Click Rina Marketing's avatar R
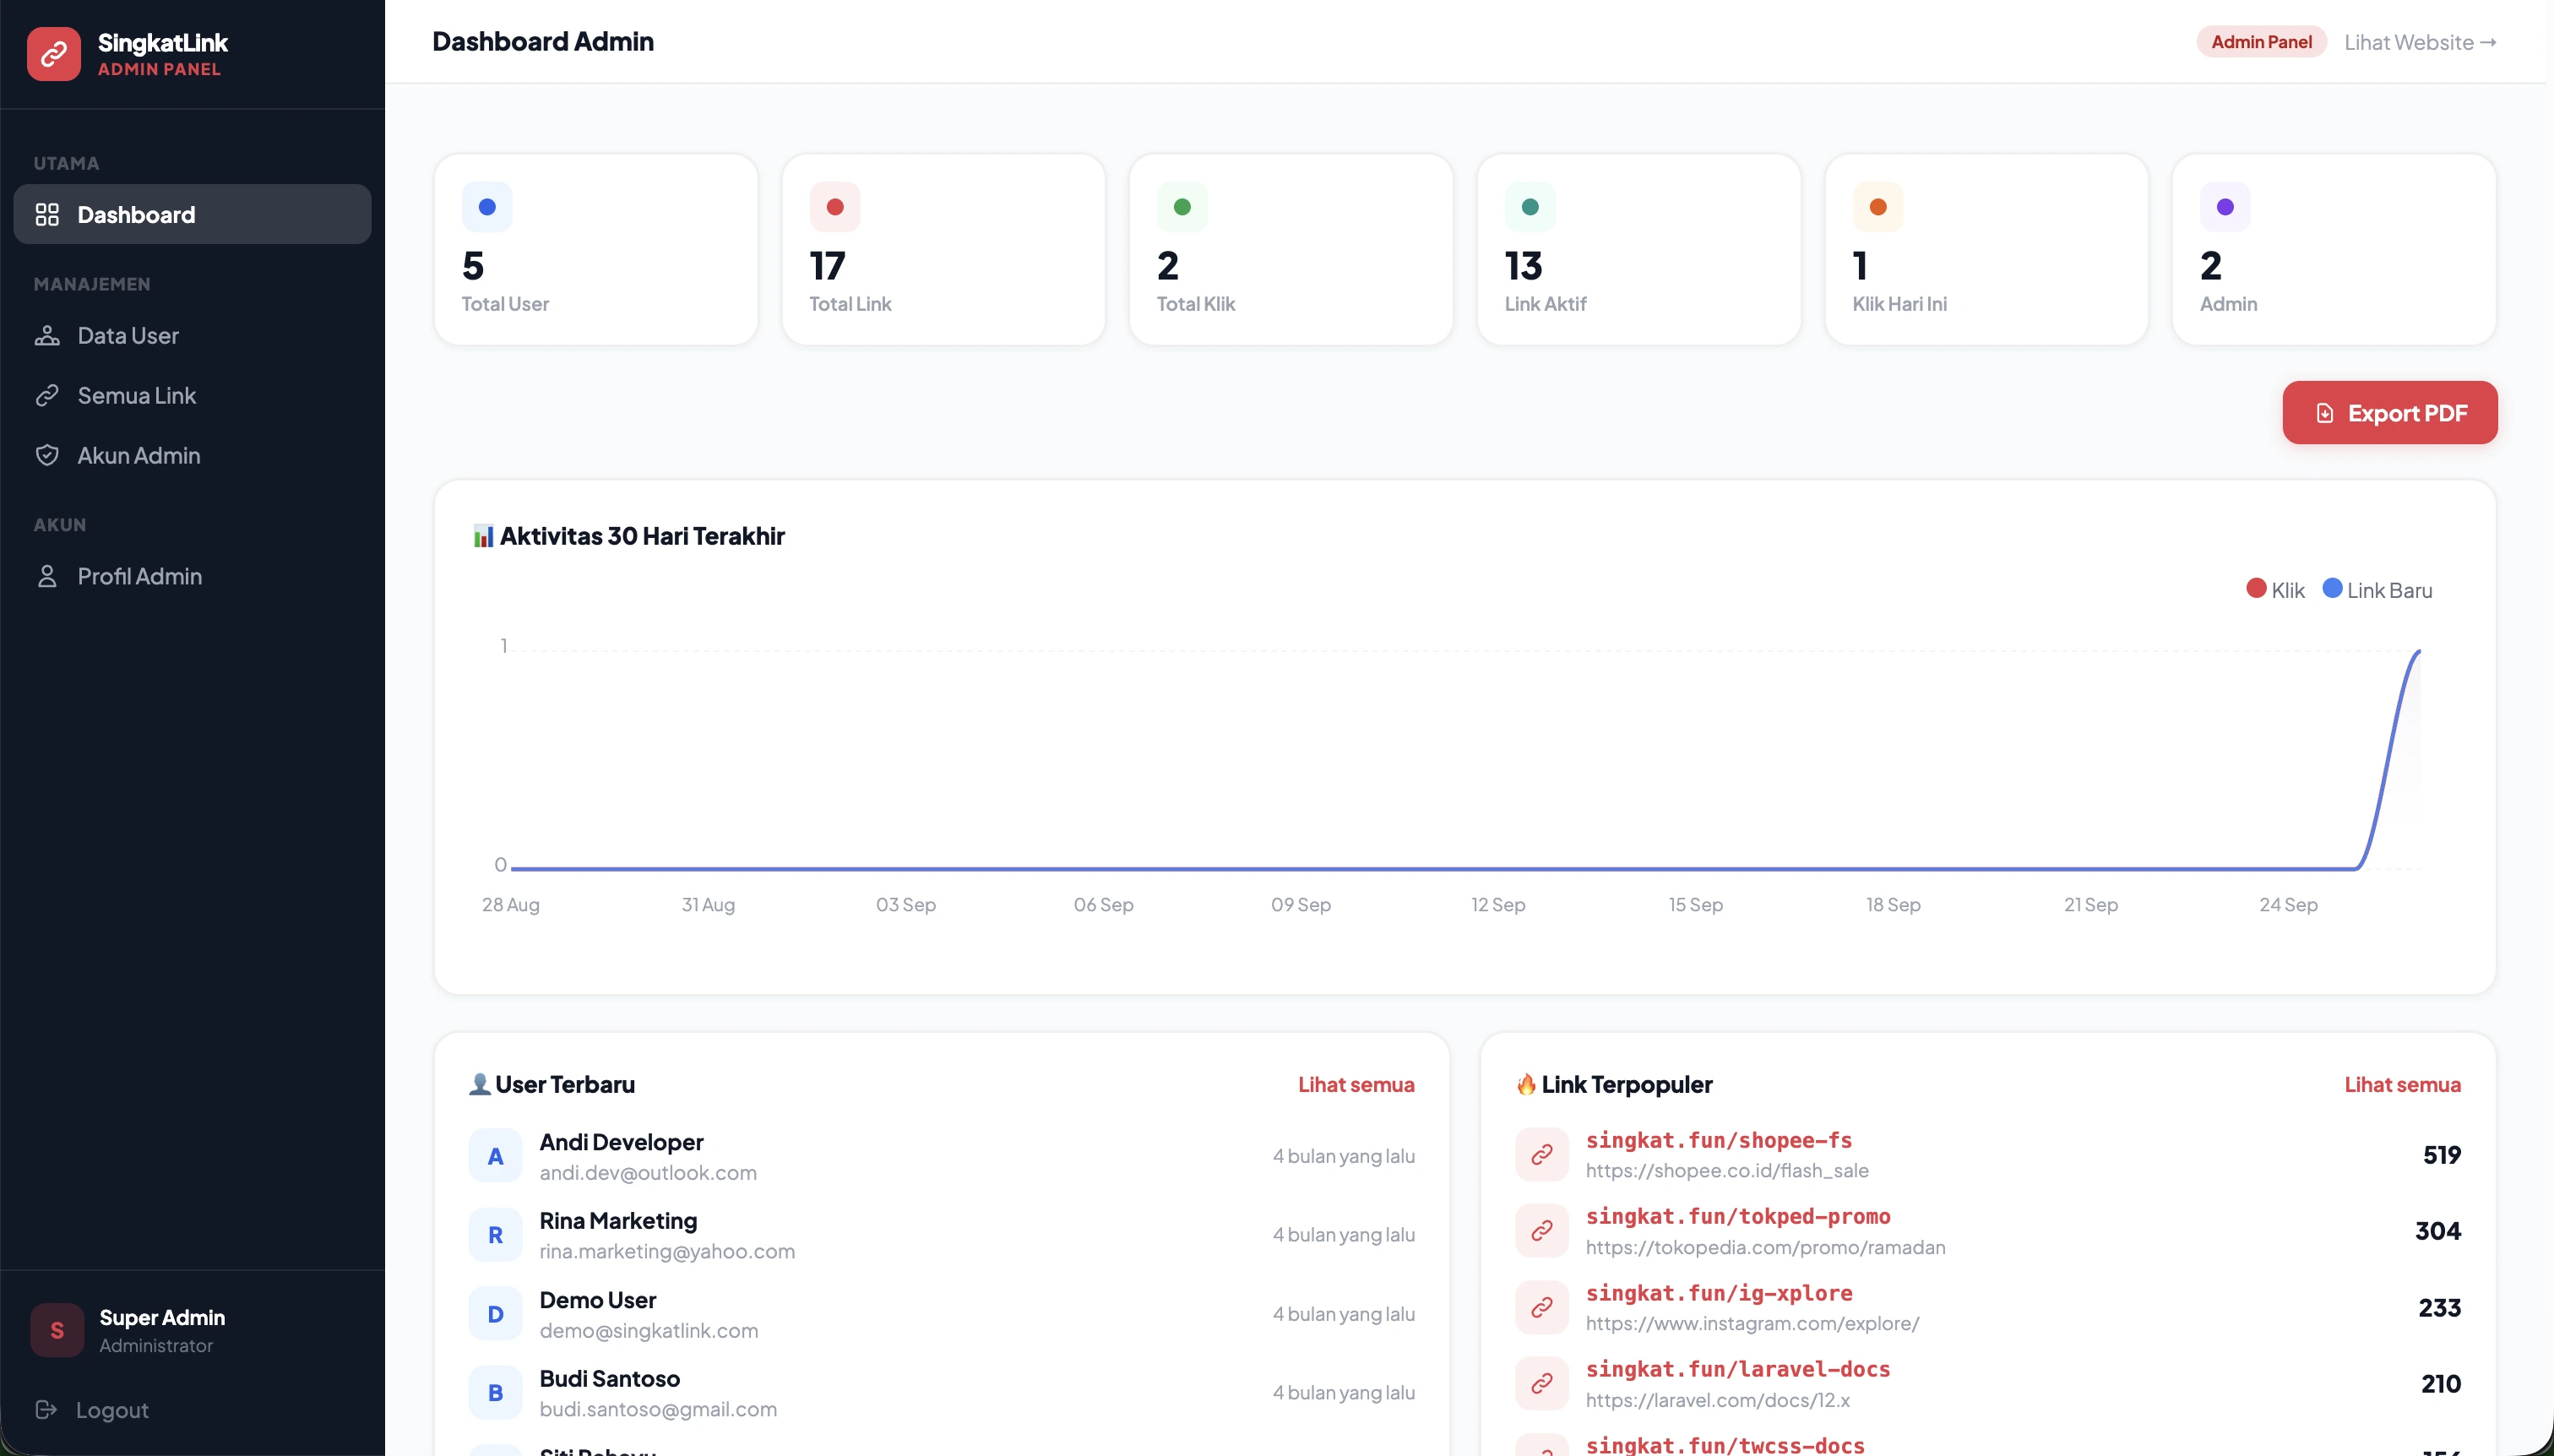The height and width of the screenshot is (1456, 2554). [x=495, y=1235]
